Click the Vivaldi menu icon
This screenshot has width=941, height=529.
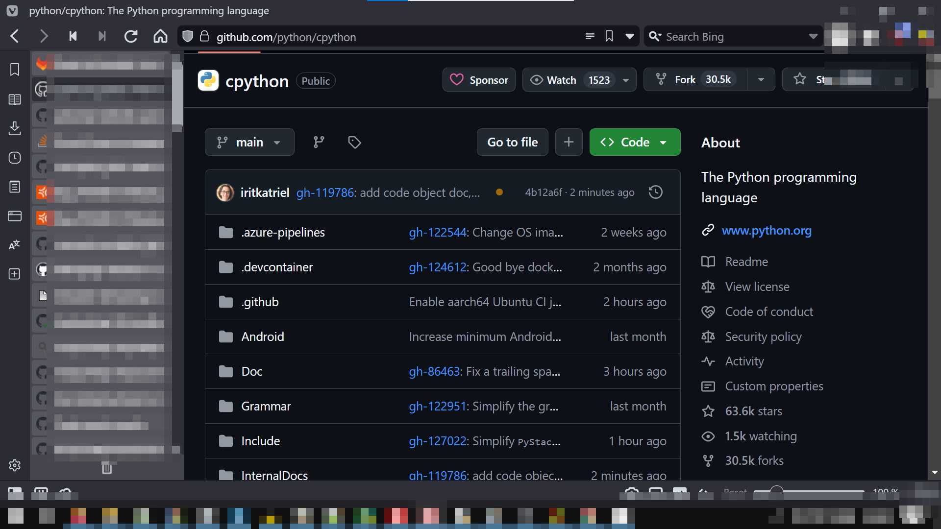[12, 10]
